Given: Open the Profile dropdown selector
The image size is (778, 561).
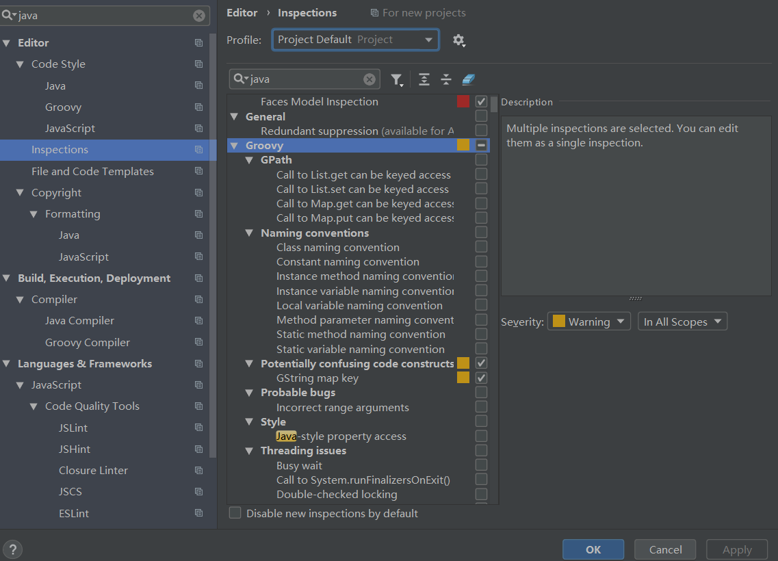Looking at the screenshot, I should pyautogui.click(x=355, y=40).
